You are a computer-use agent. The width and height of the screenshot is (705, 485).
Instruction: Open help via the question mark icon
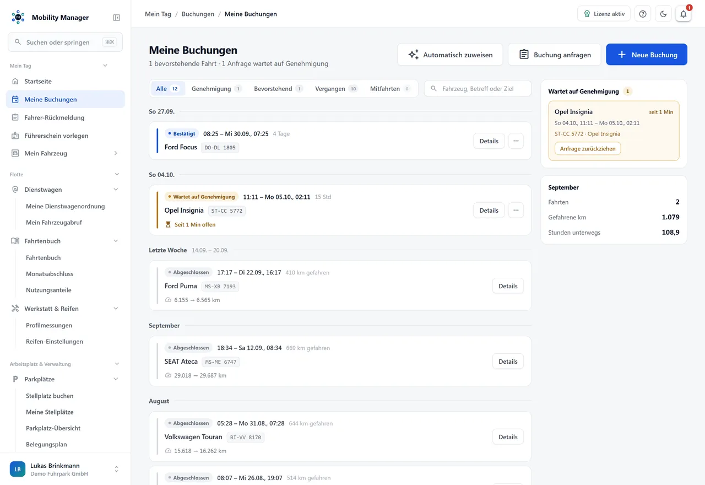click(643, 14)
